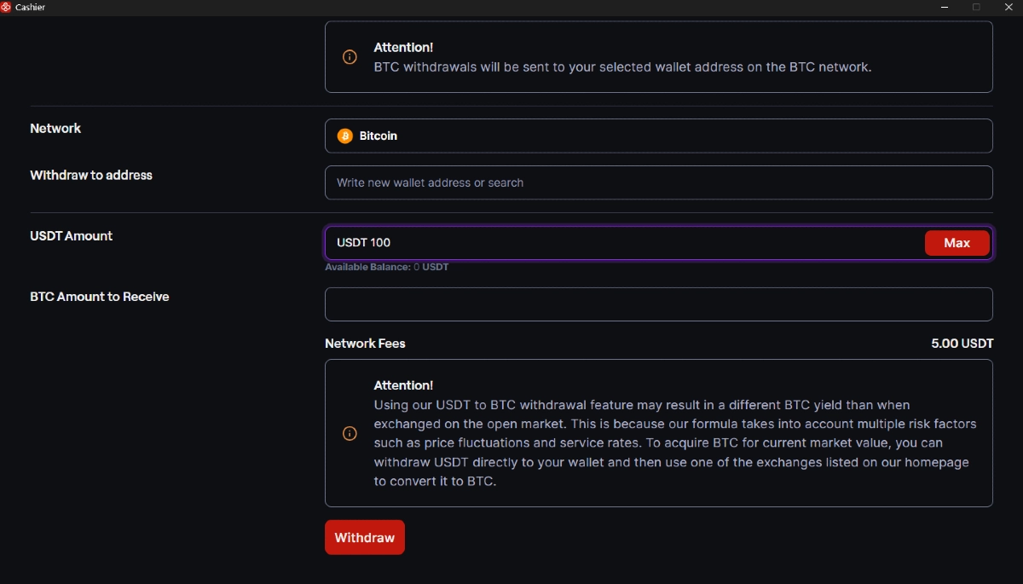
Task: Click the BTC Amount to Receive label
Action: click(x=100, y=297)
